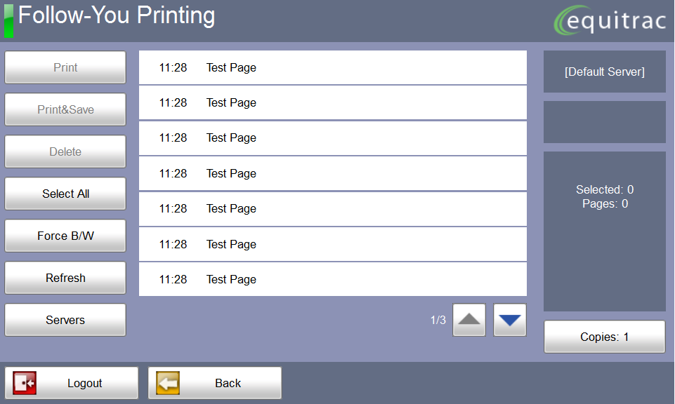The height and width of the screenshot is (404, 675).
Task: Click the [Default Server] panel
Action: click(604, 72)
